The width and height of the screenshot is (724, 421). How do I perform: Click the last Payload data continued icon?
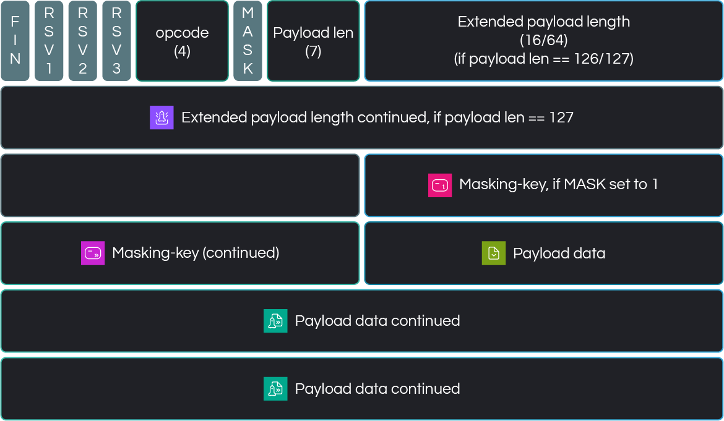275,389
